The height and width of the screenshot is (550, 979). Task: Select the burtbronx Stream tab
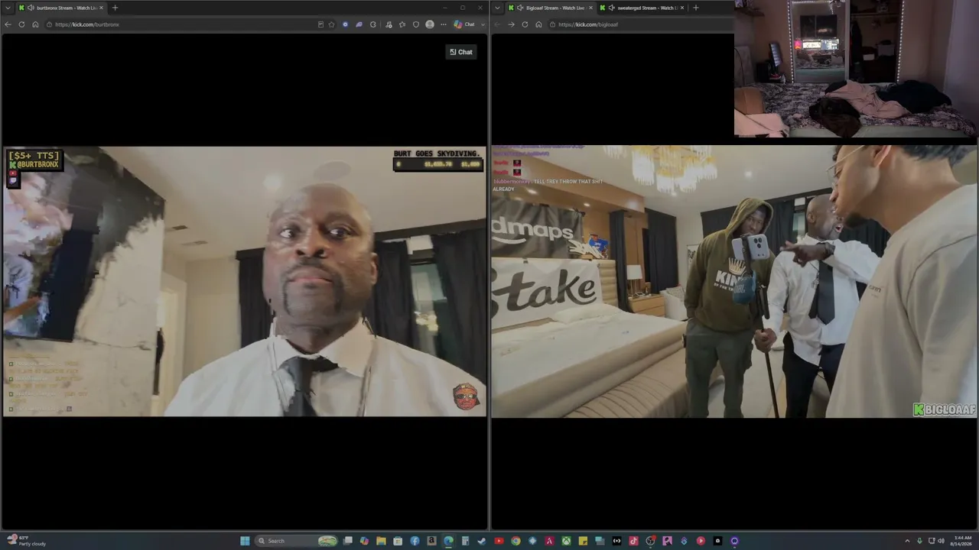pyautogui.click(x=61, y=8)
